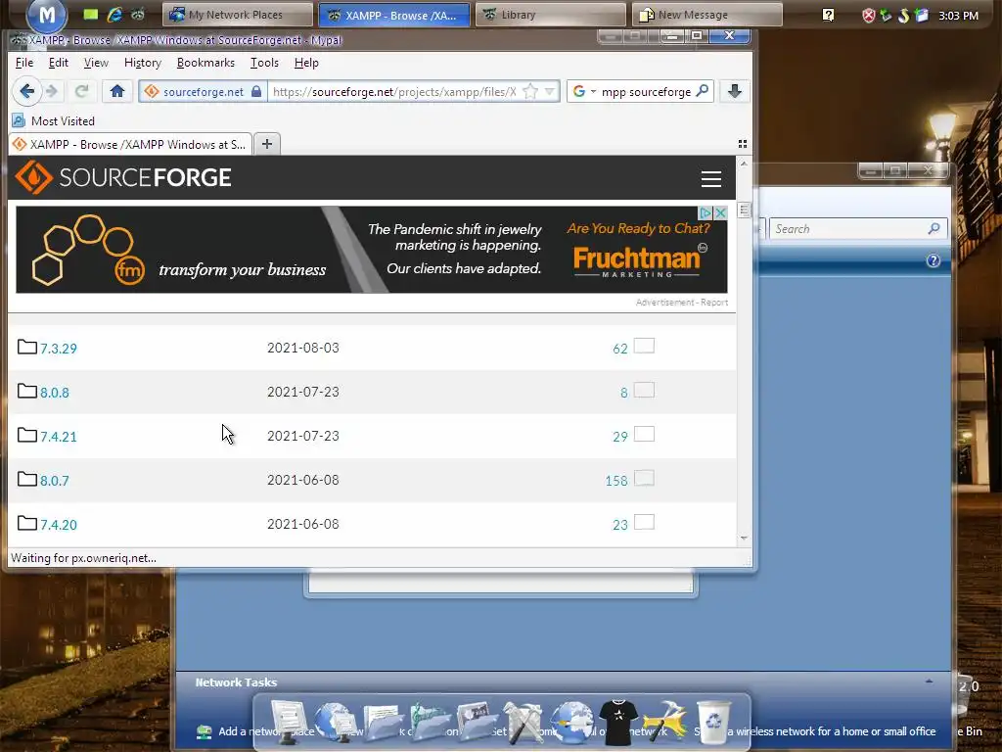Select the XAMPP Browse tab
Viewport: 1002px width, 752px height.
click(x=130, y=144)
